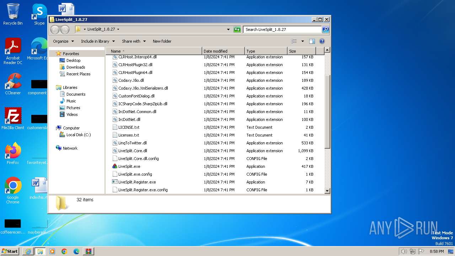The width and height of the screenshot is (455, 256).
Task: Select Local Disk (C:) in navigation pane
Action: pos(79,135)
